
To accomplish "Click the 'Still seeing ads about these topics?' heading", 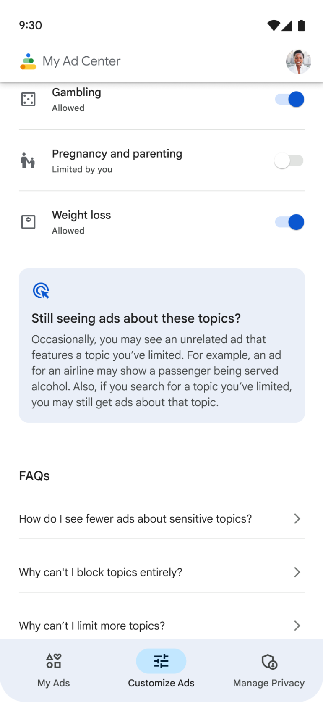I will pyautogui.click(x=136, y=318).
